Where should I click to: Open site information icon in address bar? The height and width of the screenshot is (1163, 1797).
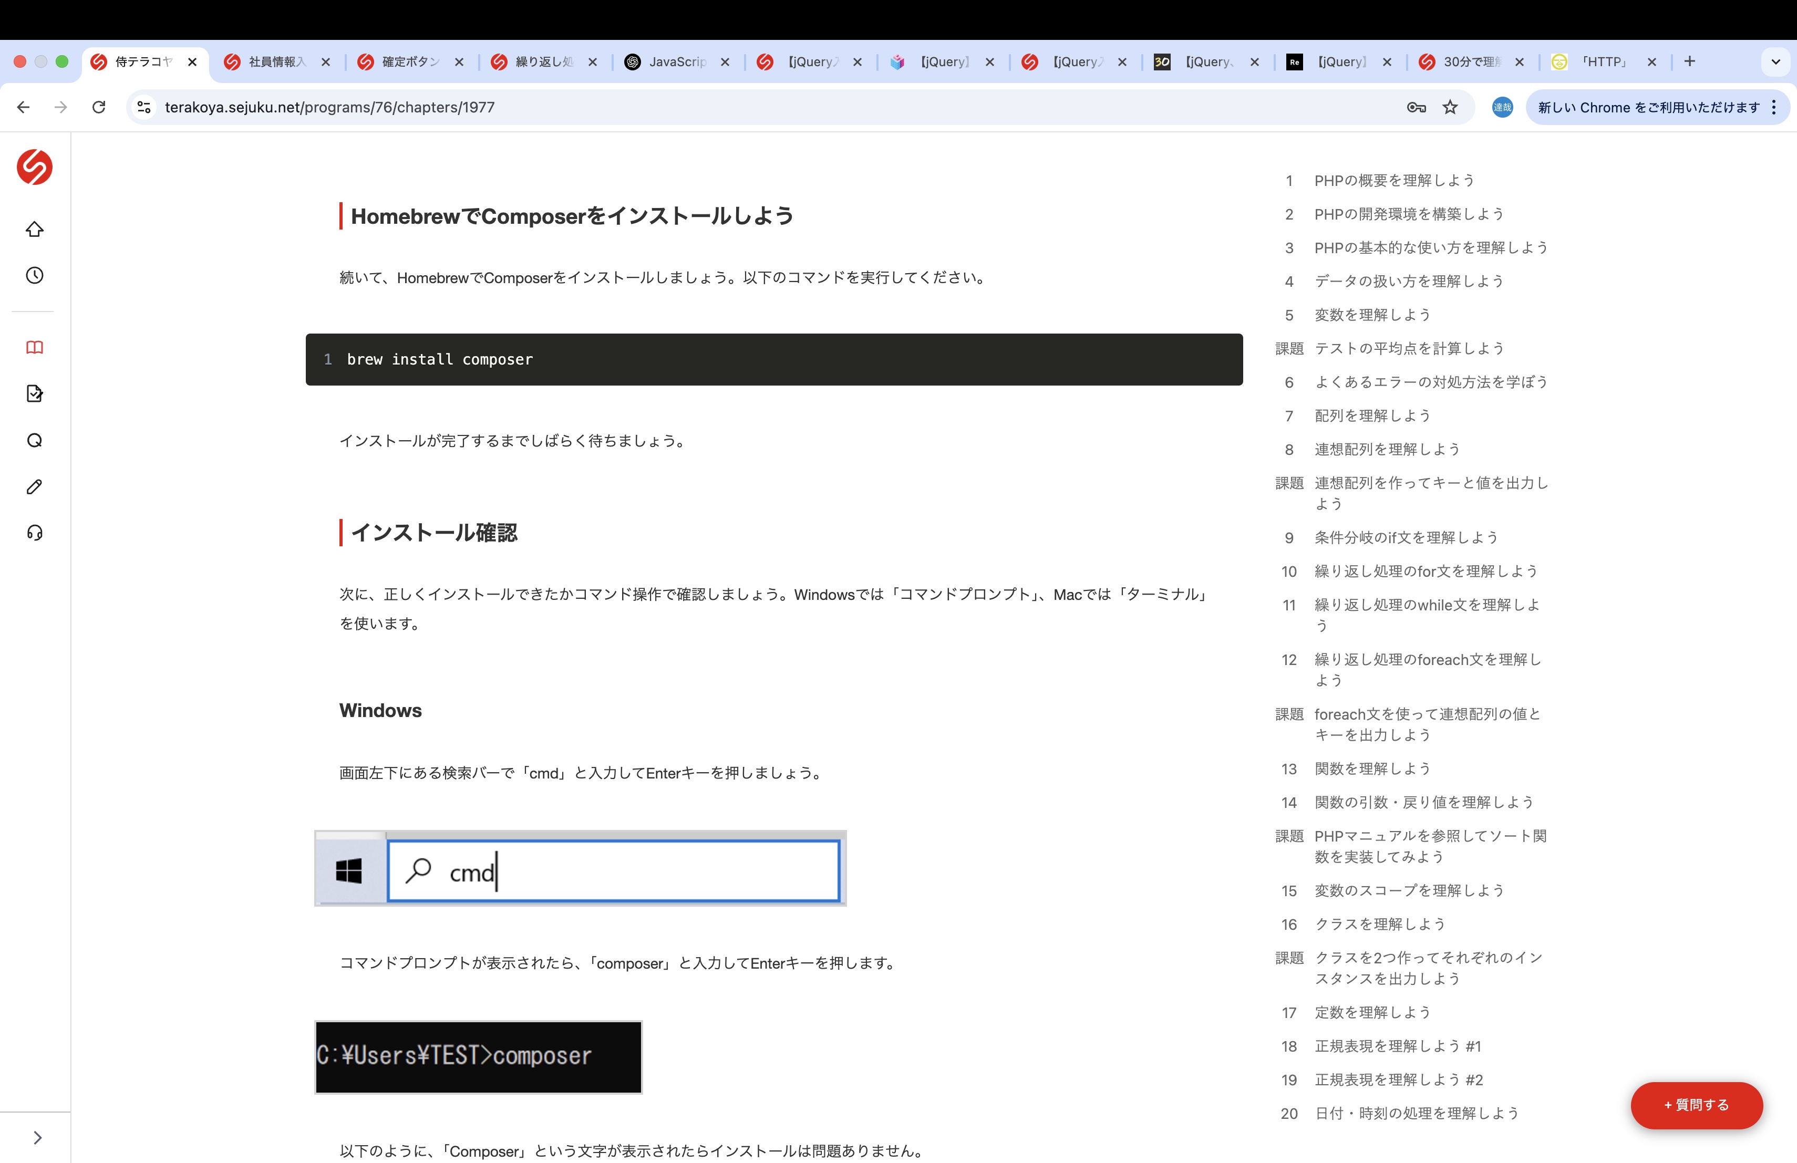tap(144, 107)
